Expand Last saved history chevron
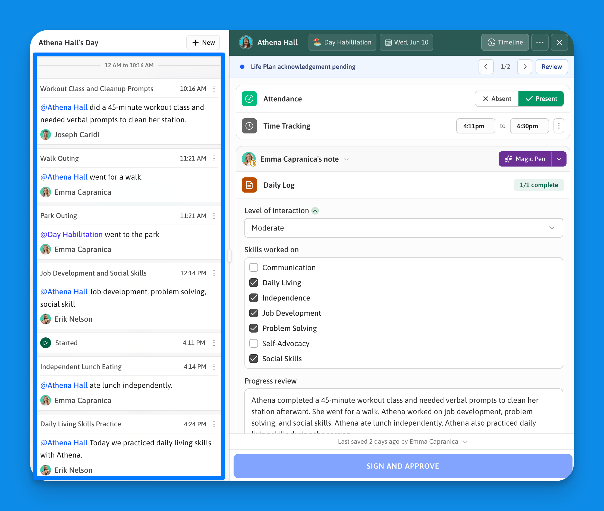 465,442
